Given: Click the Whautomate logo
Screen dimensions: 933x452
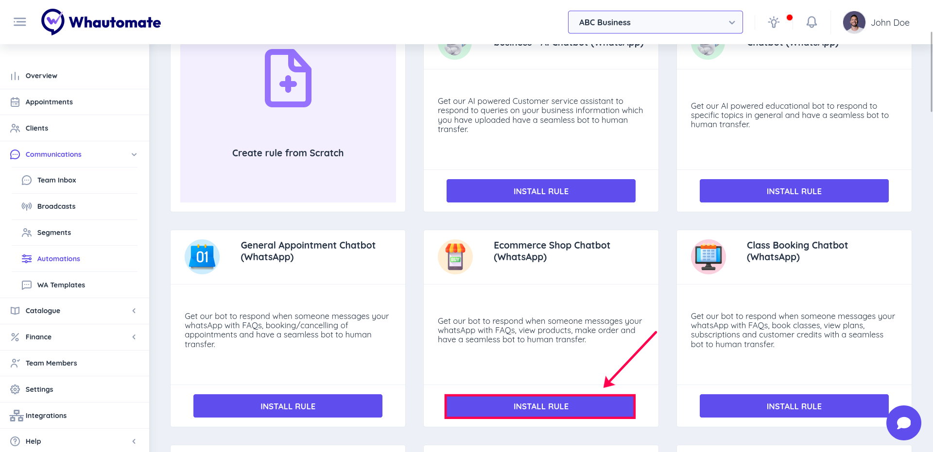Looking at the screenshot, I should click(101, 22).
